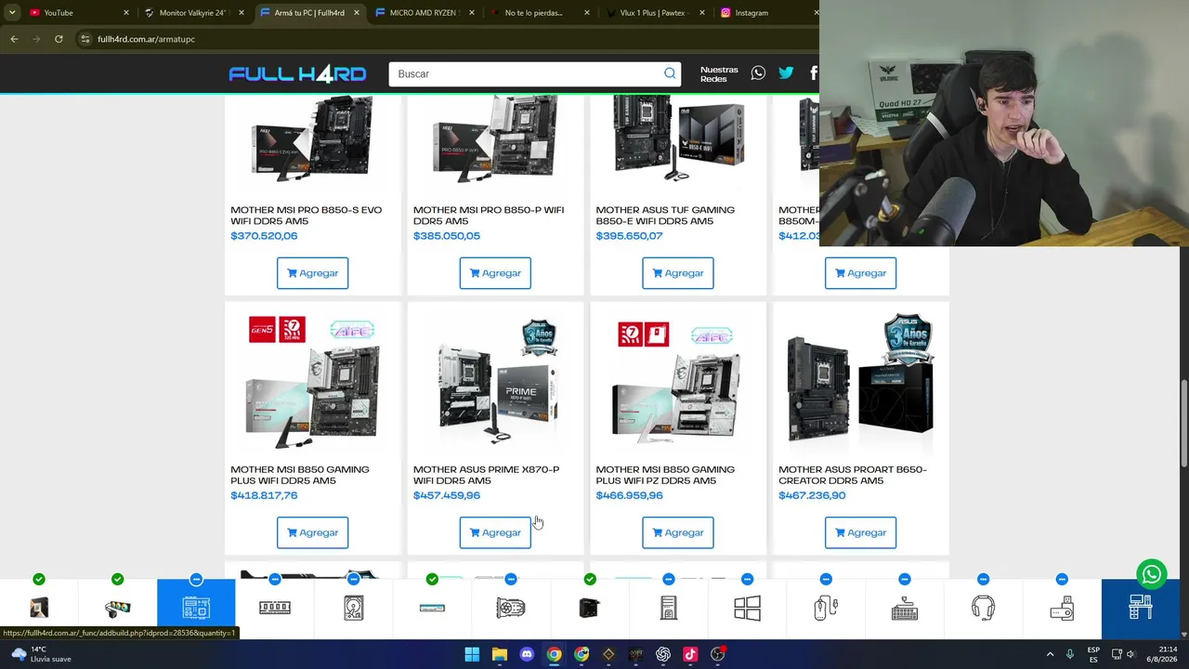
Task: Open the Twitter icon in the header
Action: click(x=786, y=73)
